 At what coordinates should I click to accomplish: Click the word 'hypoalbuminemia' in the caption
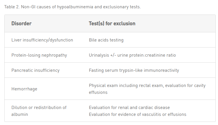(x=75, y=7)
